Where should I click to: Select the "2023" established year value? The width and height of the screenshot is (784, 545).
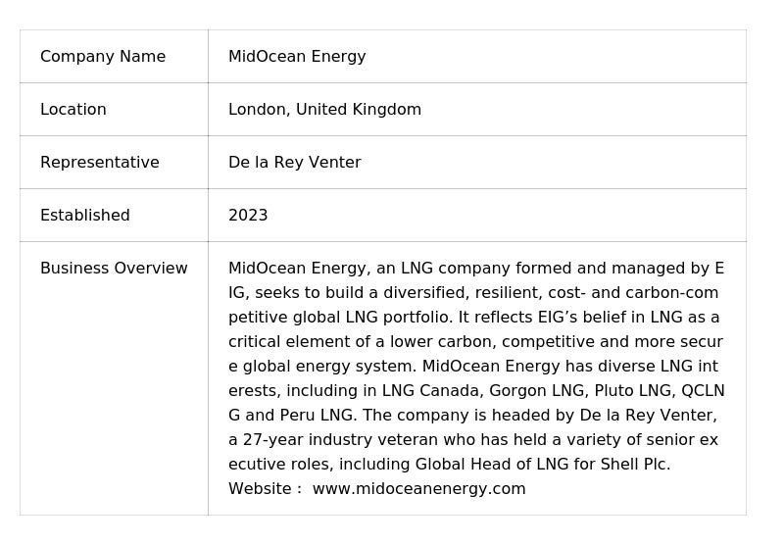tap(248, 216)
